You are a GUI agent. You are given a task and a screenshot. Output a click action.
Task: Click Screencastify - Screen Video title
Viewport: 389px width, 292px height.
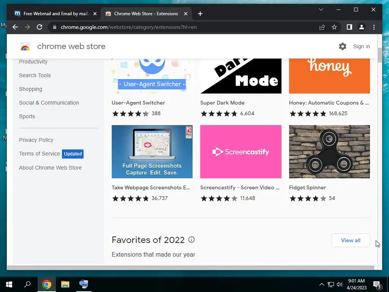point(240,187)
